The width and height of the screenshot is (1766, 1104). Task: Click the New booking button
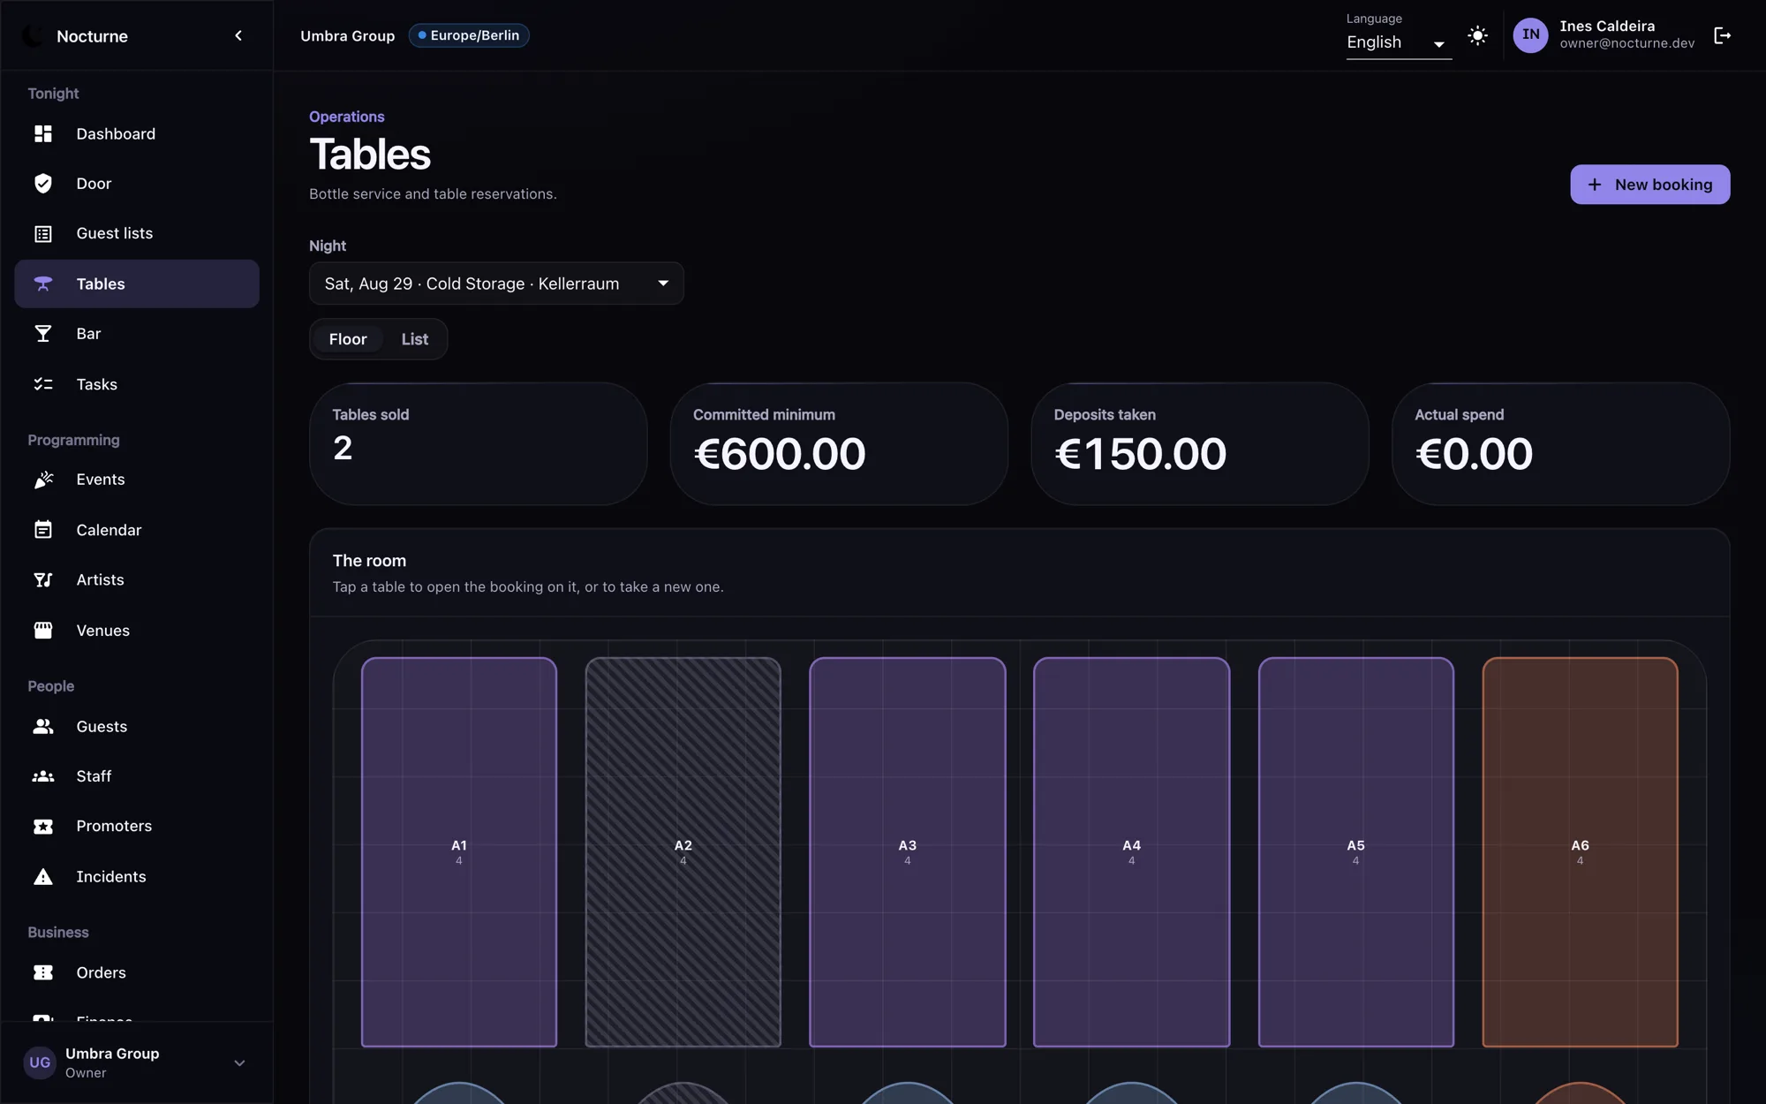1649,185
